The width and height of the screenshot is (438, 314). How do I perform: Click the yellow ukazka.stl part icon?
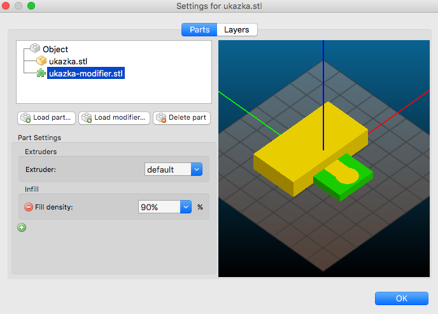(41, 61)
